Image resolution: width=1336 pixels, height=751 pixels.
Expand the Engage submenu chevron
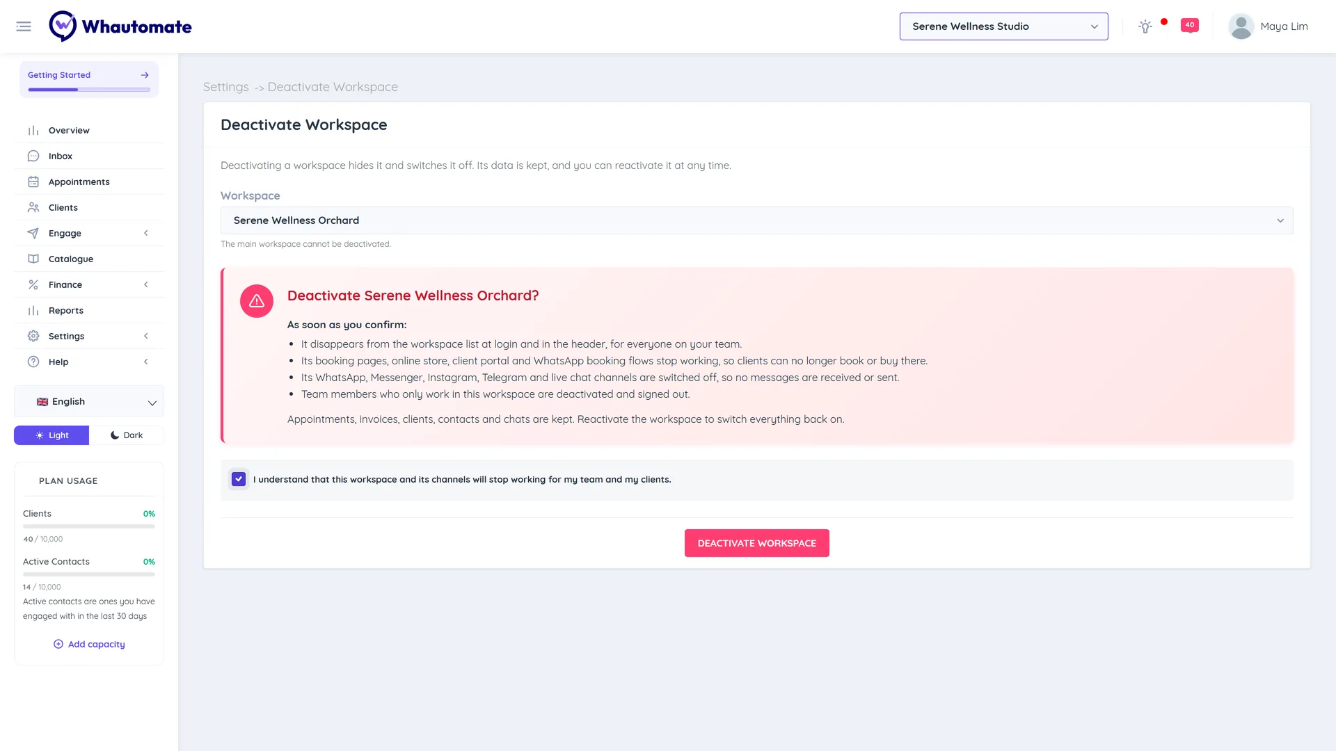tap(146, 234)
